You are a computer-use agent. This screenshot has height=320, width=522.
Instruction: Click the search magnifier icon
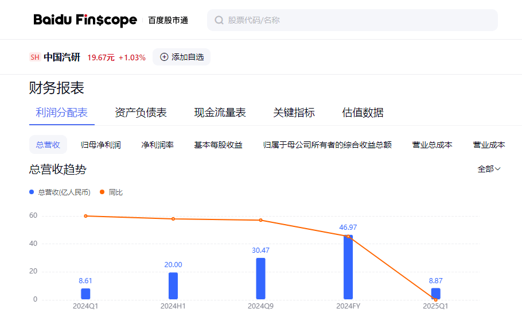[219, 20]
